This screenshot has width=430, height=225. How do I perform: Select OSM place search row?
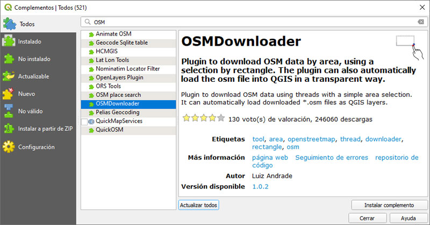(x=128, y=95)
